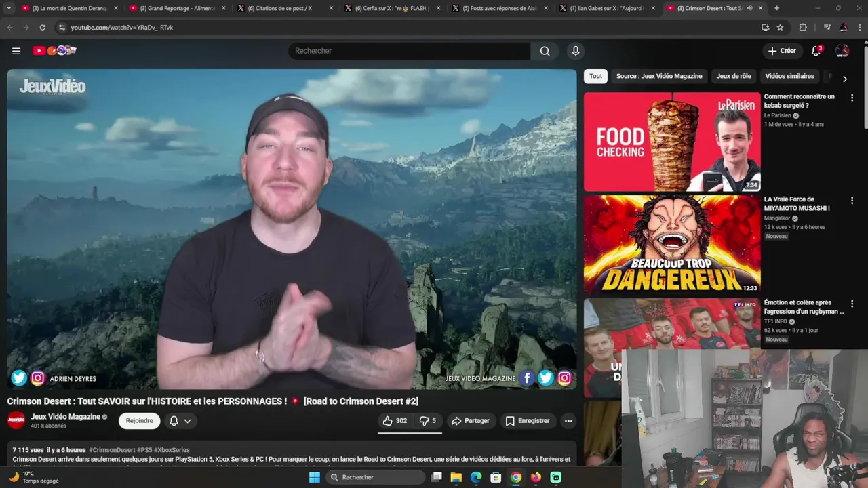This screenshot has height=488, width=868.
Task: Open the YouTube guide hamburger menu
Action: pyautogui.click(x=16, y=51)
